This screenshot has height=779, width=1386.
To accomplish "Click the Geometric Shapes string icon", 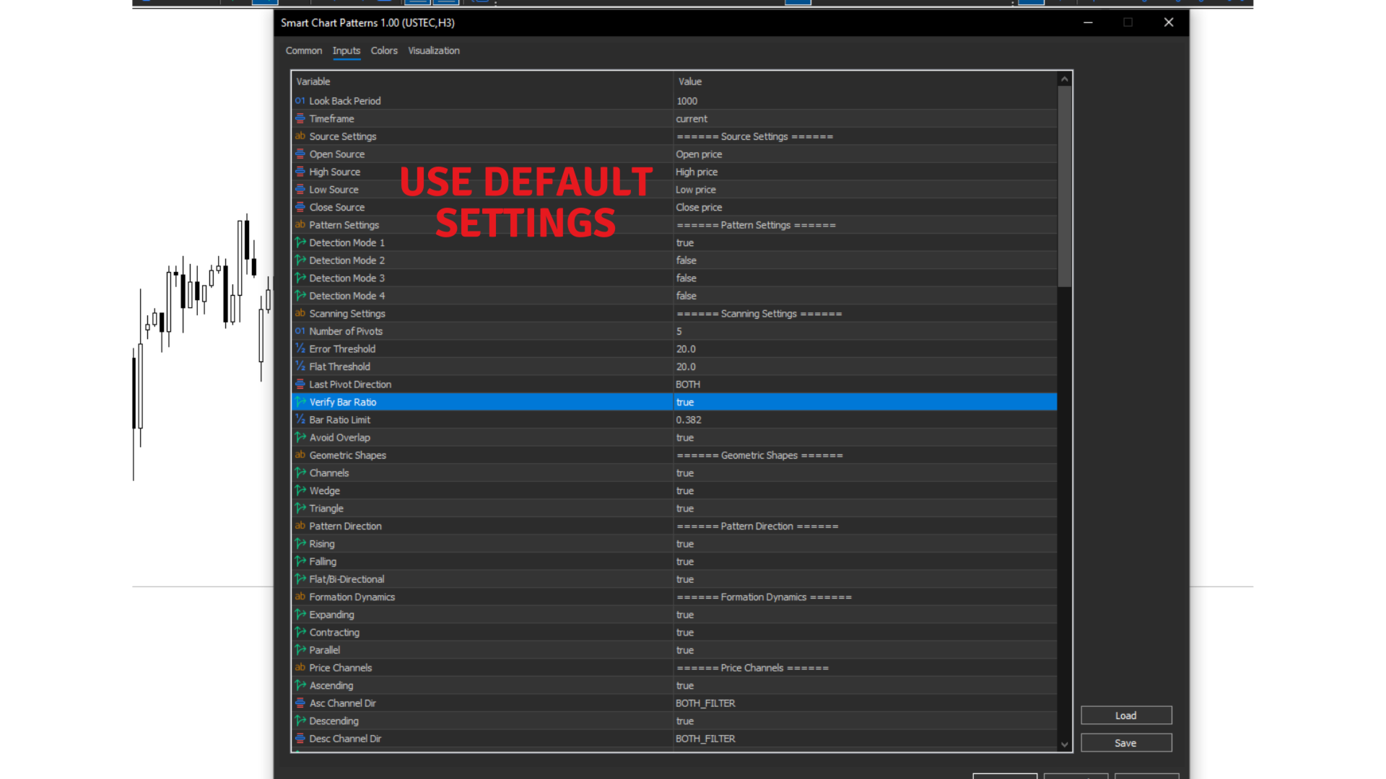I will (x=300, y=455).
